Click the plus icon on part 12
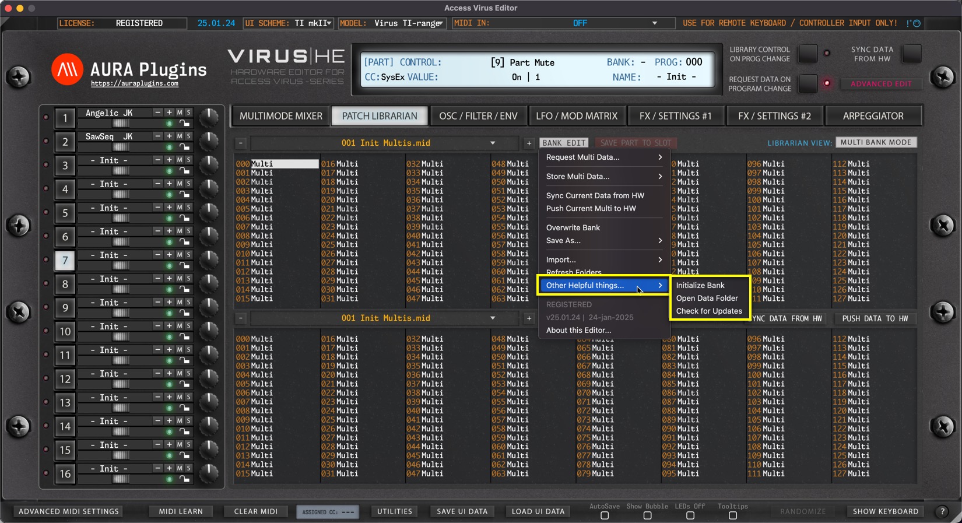962x523 pixels. point(169,374)
